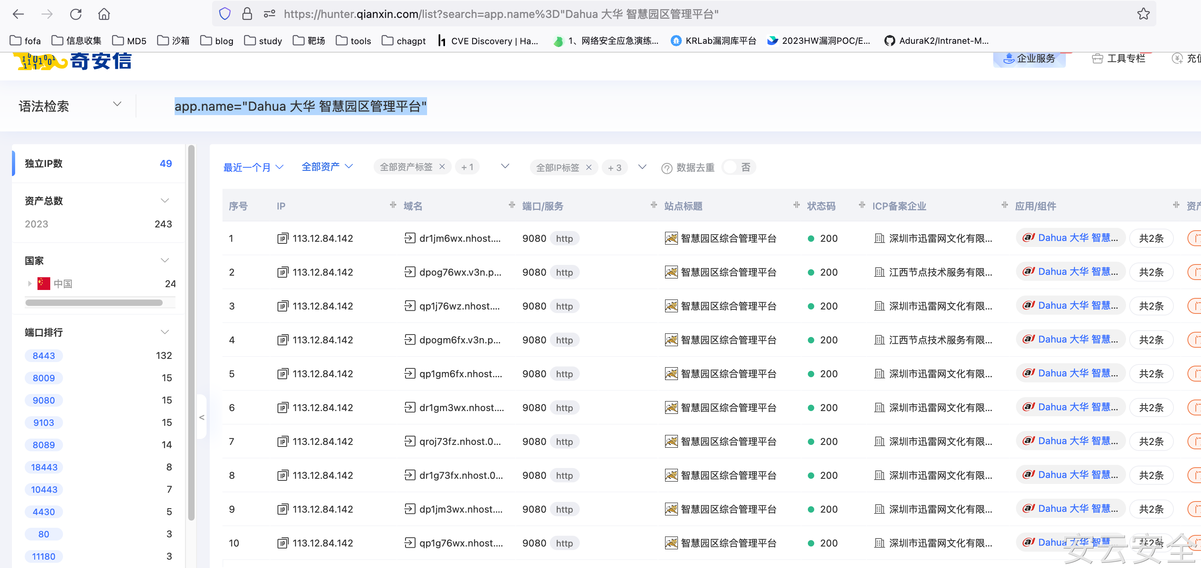Open the Dahua 大华 component tag in row 6
The image size is (1201, 568).
click(x=1071, y=407)
